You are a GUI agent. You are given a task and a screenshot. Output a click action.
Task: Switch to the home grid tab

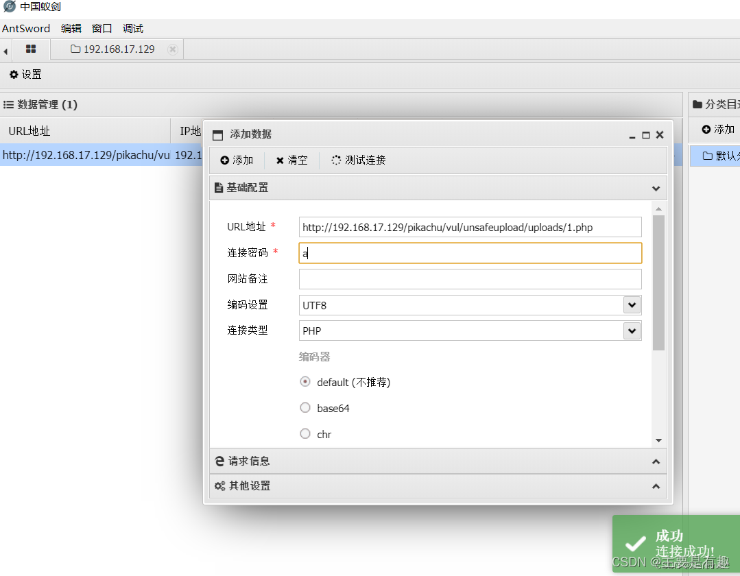(x=31, y=49)
